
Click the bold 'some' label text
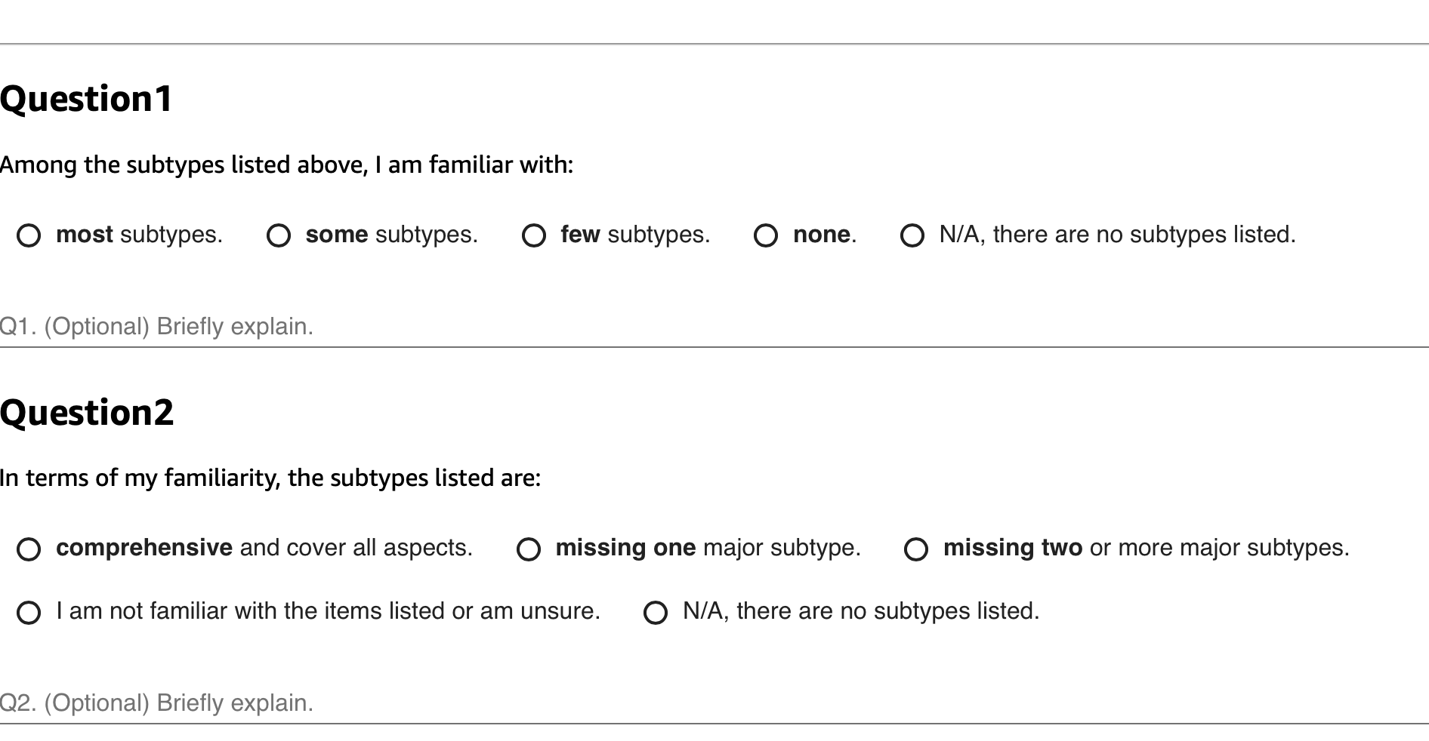(x=337, y=235)
